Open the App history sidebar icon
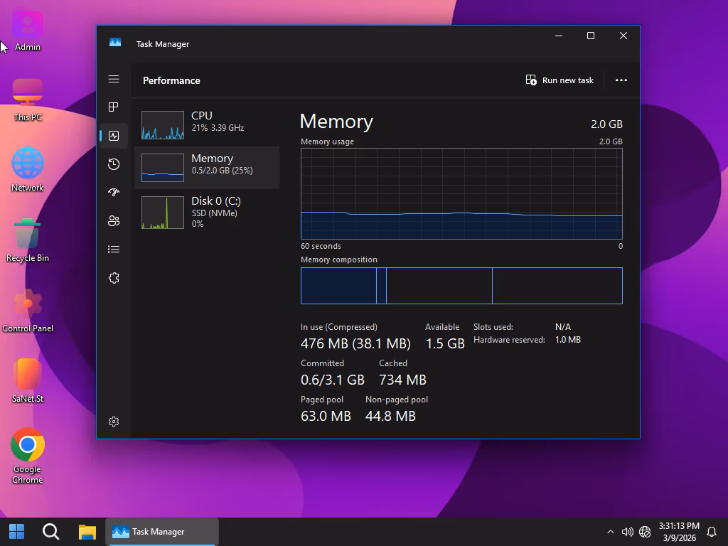The height and width of the screenshot is (546, 728). pos(114,164)
